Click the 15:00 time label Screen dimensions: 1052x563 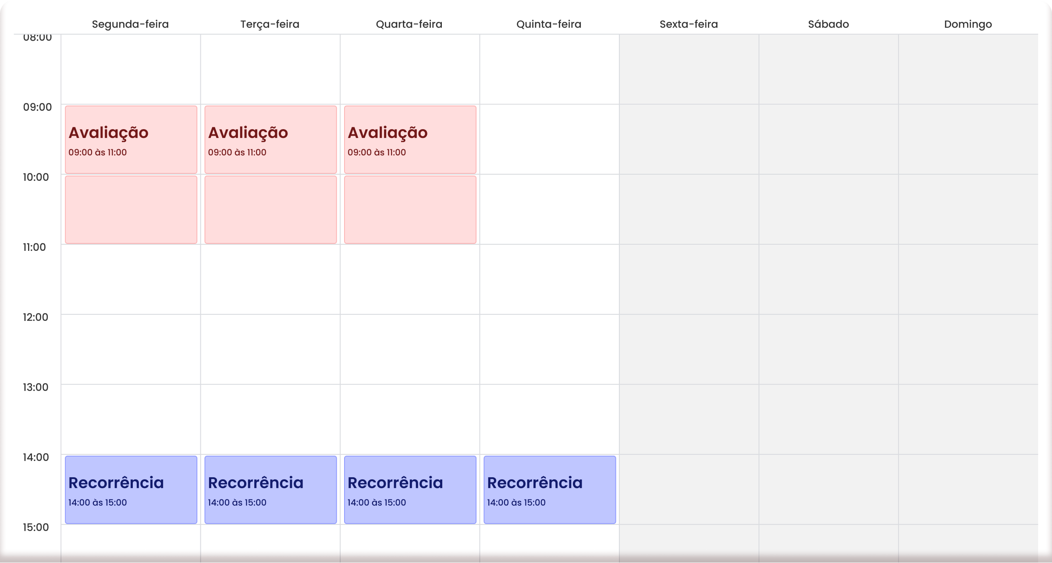36,528
